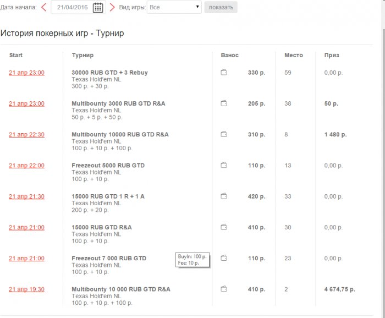Click wallet icon for 15000 RUB GTD 1 R + 1 A
Viewport: 385px width, 318px height.
(224, 196)
